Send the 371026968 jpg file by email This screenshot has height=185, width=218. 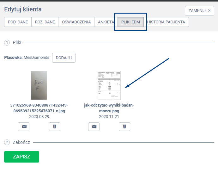(24, 126)
